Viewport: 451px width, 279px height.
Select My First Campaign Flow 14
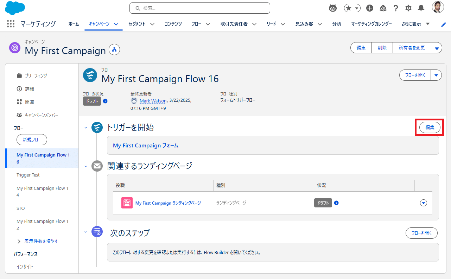point(42,192)
